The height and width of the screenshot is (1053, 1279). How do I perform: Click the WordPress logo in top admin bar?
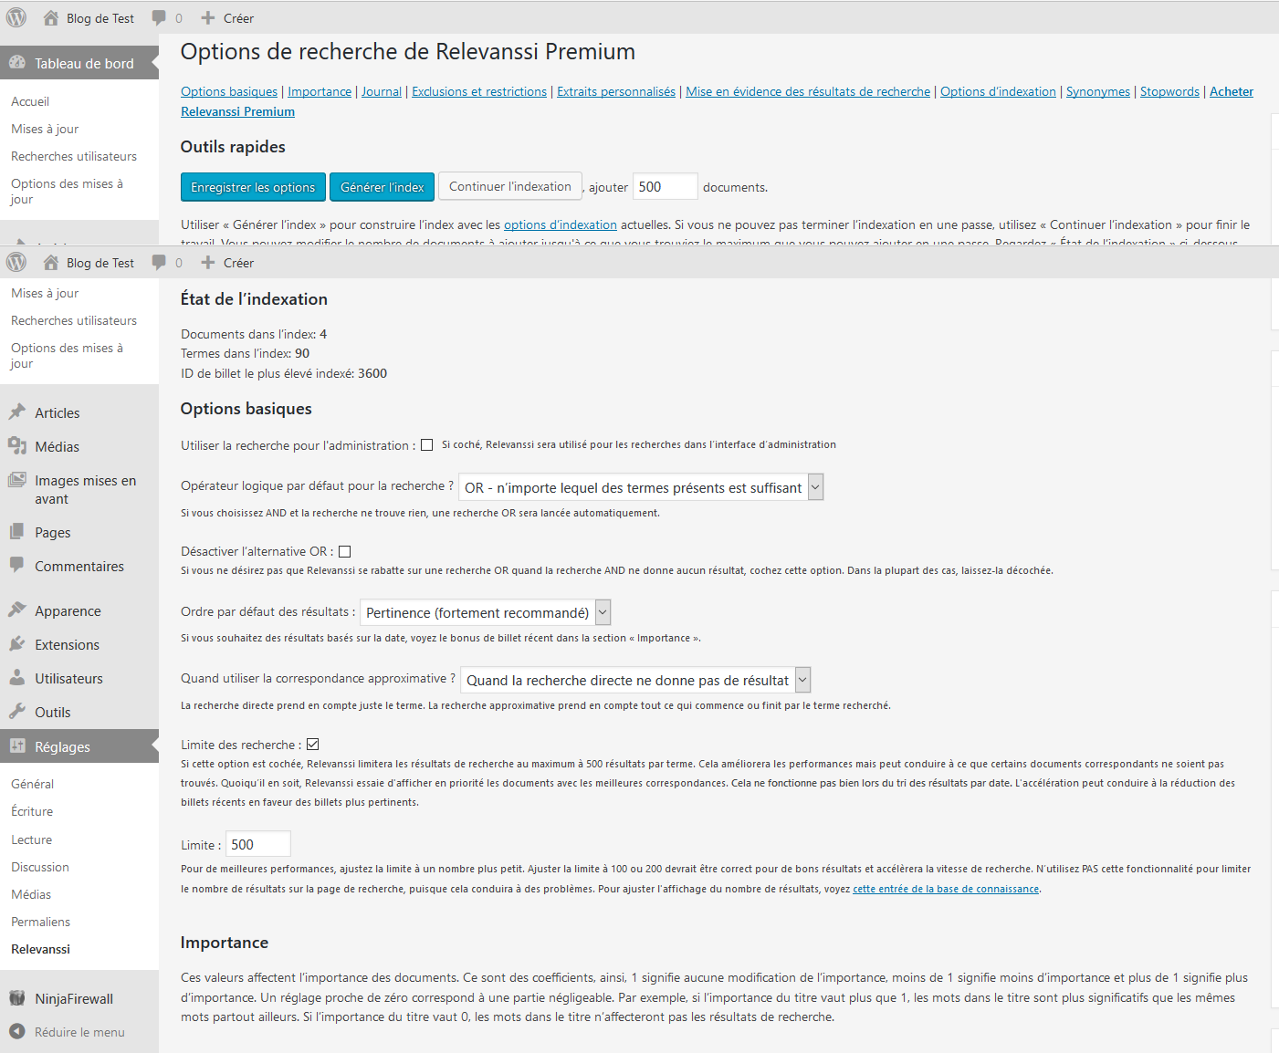(16, 17)
